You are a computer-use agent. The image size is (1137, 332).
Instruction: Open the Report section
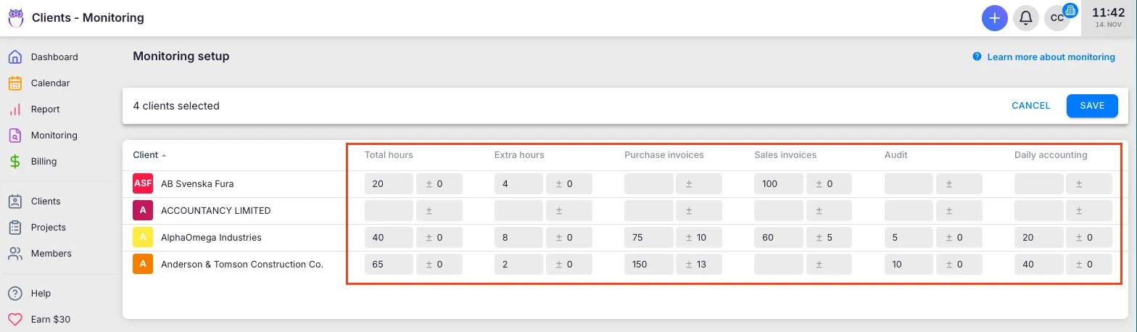(x=45, y=109)
